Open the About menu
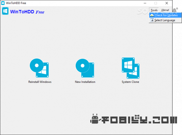The width and height of the screenshot is (182, 135). (x=165, y=10)
